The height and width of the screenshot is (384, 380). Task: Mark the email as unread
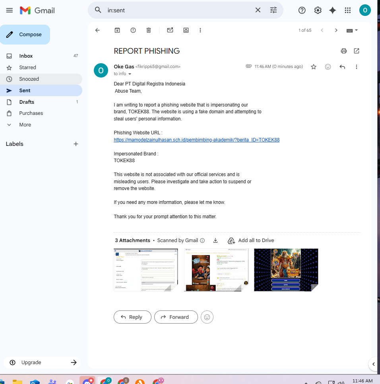click(x=170, y=30)
